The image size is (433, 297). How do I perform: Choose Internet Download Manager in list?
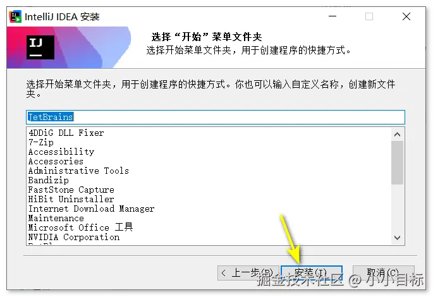[x=91, y=209]
